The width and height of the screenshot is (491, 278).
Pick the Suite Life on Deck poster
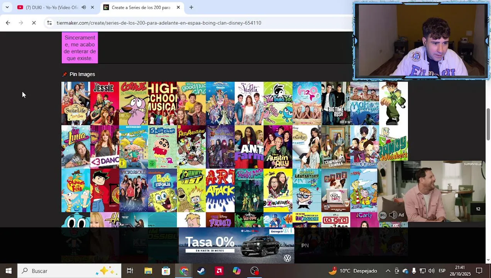pyautogui.click(x=76, y=103)
